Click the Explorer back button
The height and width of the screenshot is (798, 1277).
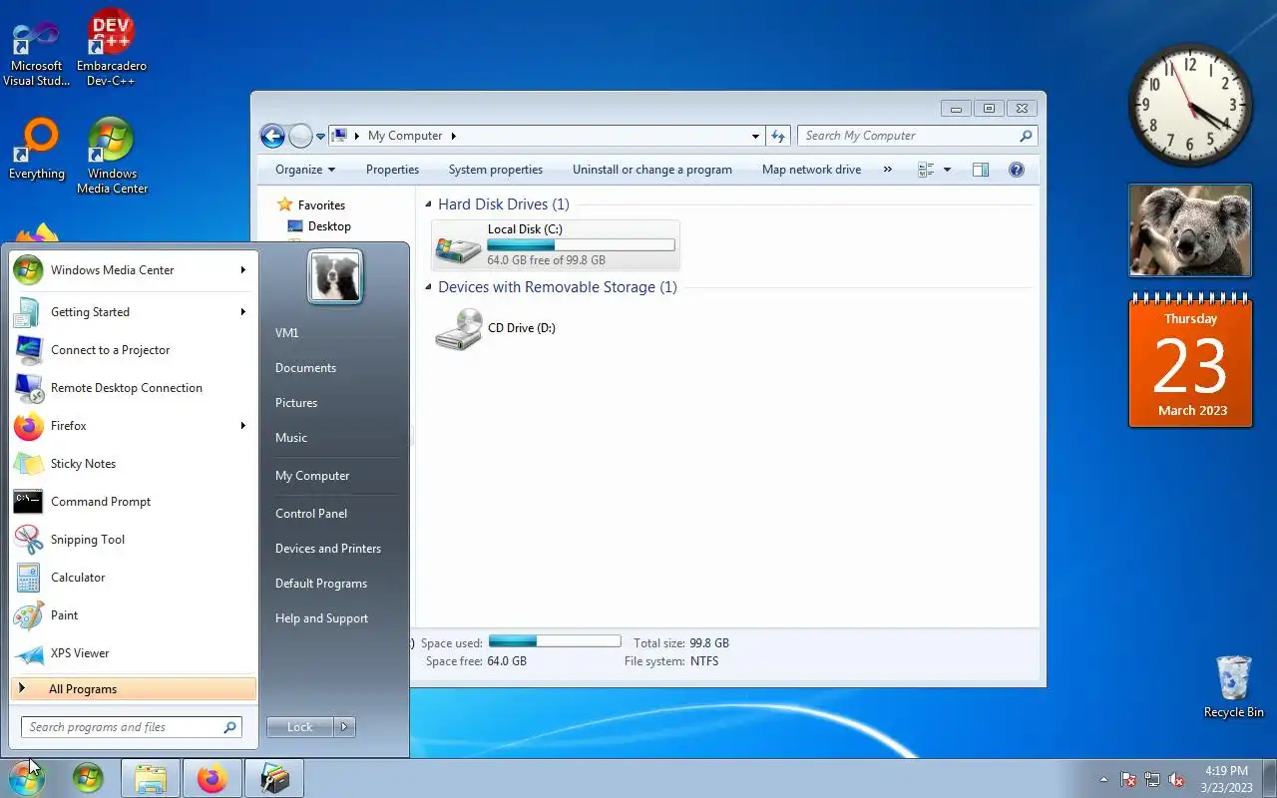(x=272, y=136)
